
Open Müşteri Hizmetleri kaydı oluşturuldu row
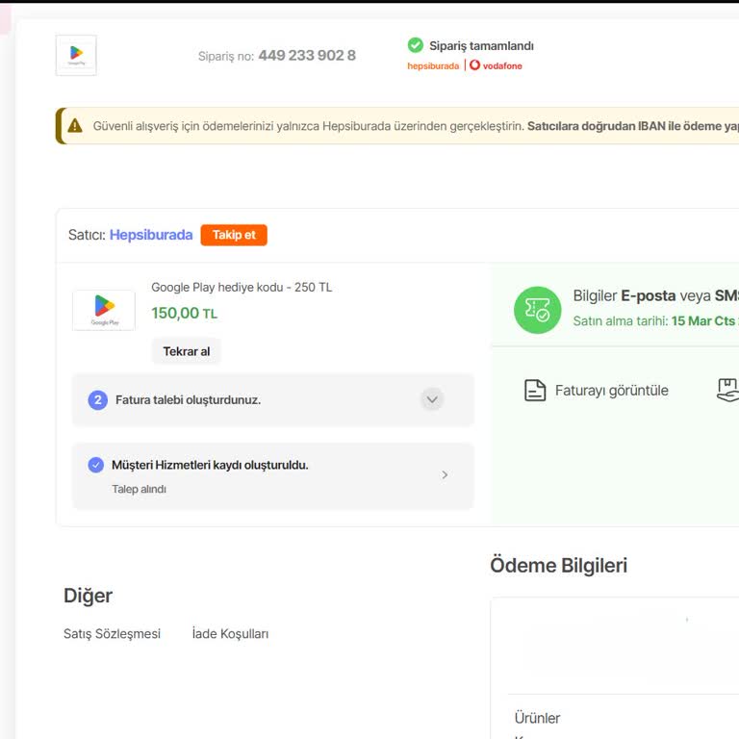pos(273,476)
